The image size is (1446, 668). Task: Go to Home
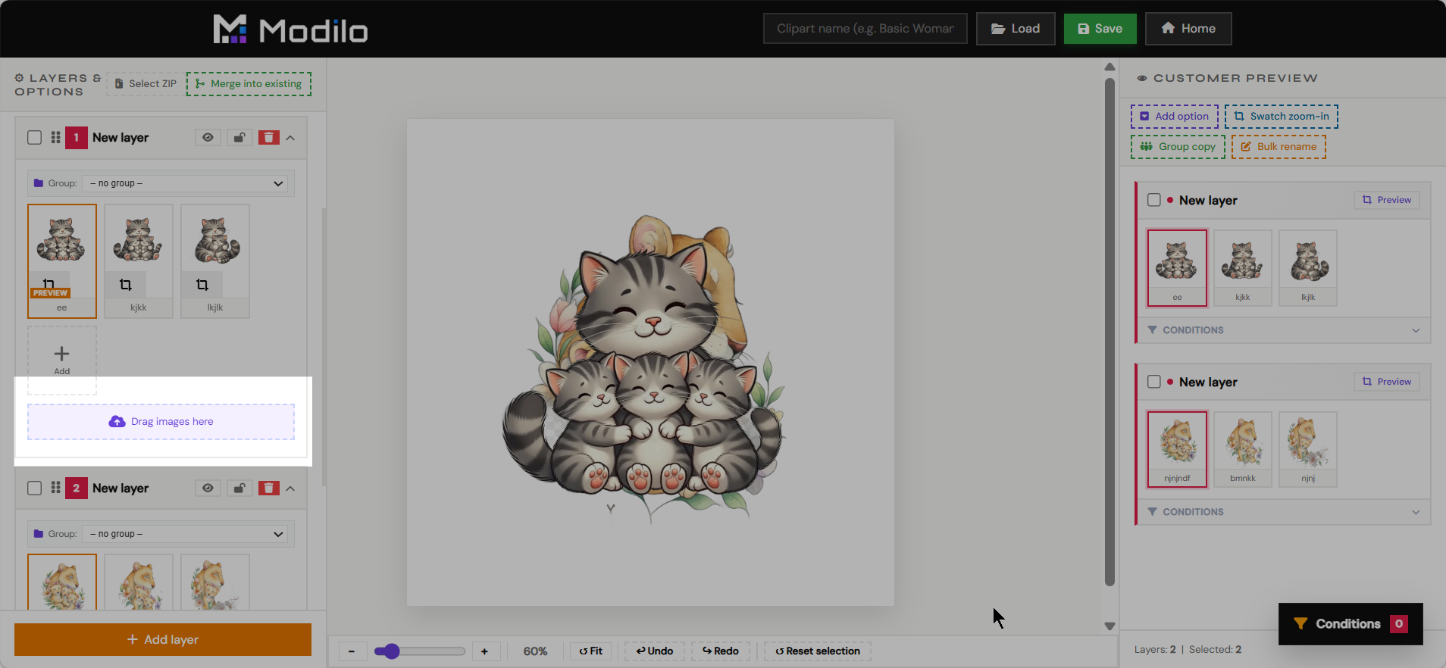[x=1188, y=29]
